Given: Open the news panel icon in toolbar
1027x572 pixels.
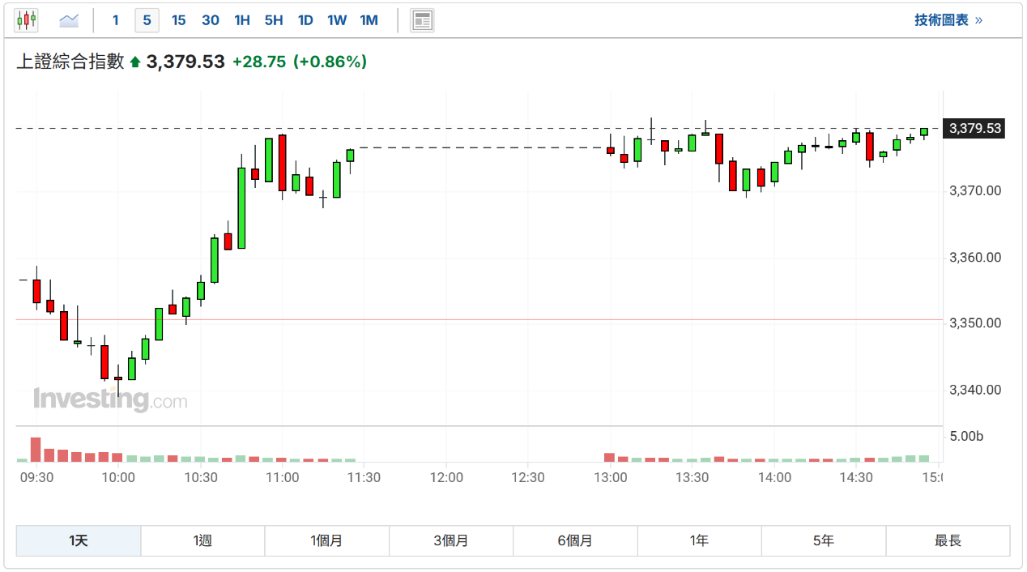Looking at the screenshot, I should point(422,20).
